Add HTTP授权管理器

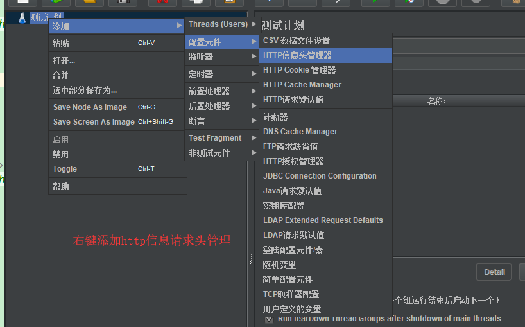click(x=325, y=161)
